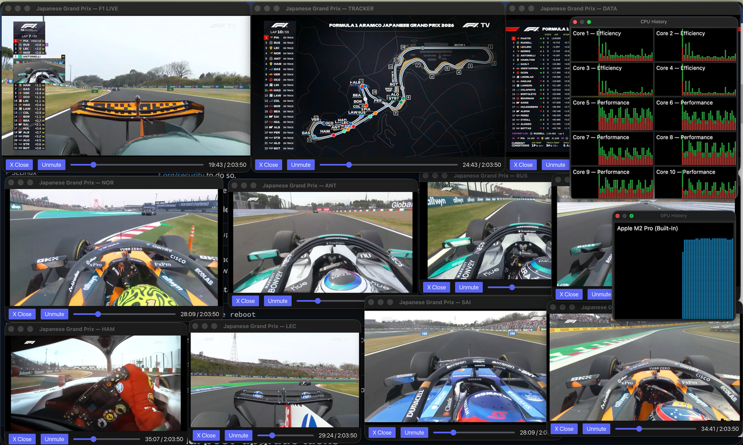Click the 'Apple M2 Pro (Built-In)' label in GPU History
The height and width of the screenshot is (445, 743).
pyautogui.click(x=647, y=228)
